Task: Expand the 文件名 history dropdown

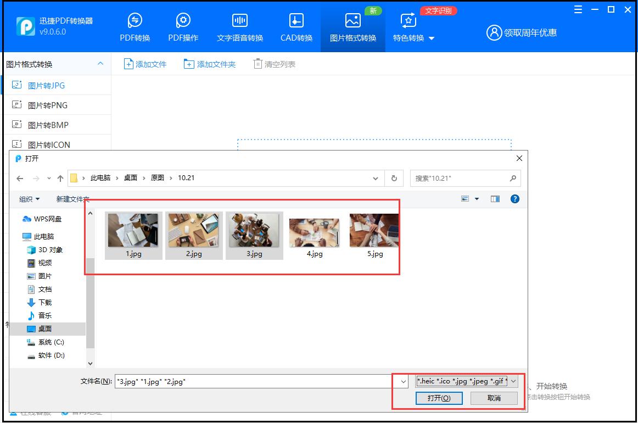Action: (403, 381)
